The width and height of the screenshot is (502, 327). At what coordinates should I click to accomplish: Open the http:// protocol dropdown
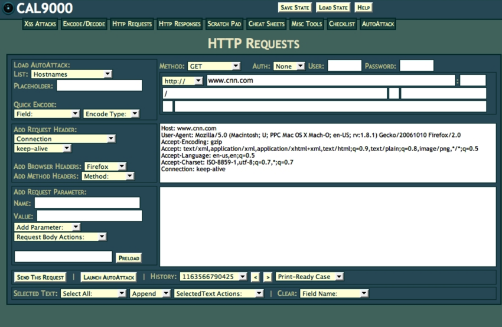(x=182, y=81)
